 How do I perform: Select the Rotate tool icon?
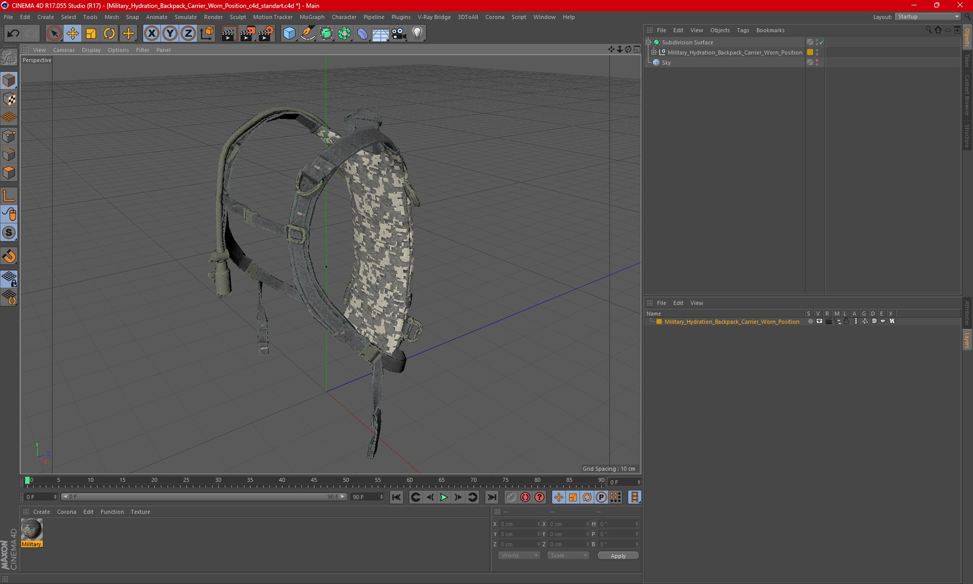[x=109, y=34]
